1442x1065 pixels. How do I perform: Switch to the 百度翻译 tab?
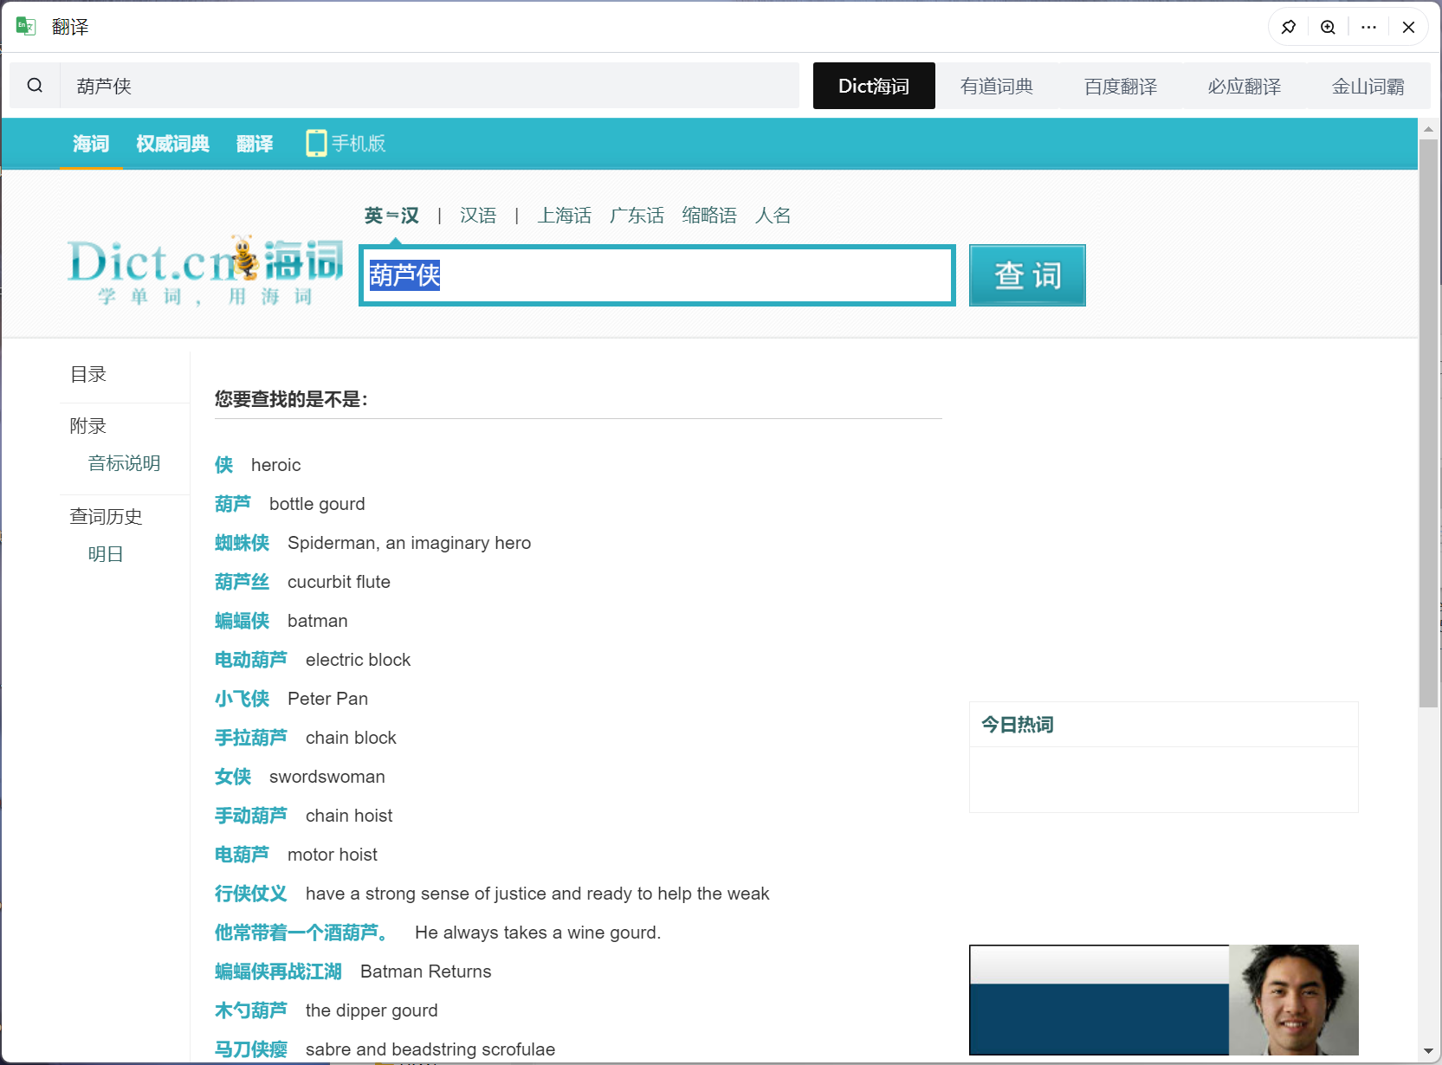pos(1121,86)
